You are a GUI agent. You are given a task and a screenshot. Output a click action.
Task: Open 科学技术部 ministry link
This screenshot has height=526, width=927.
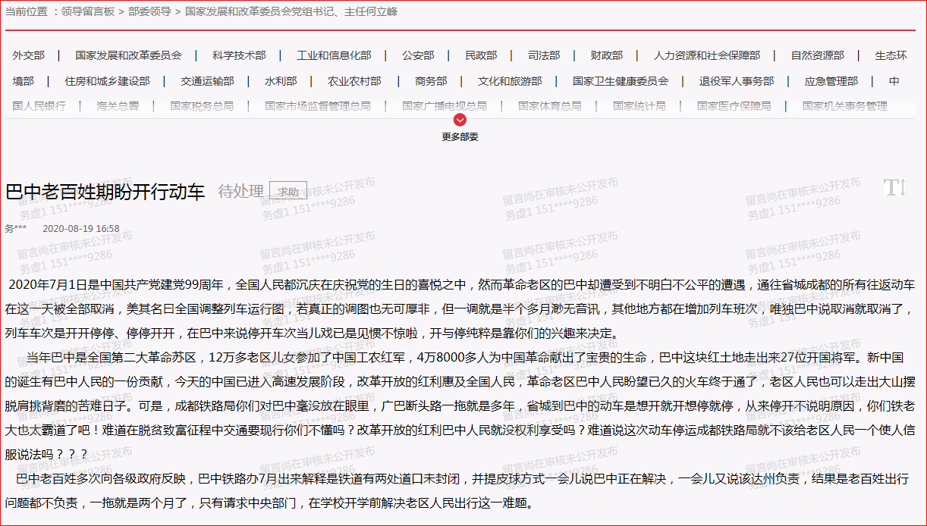click(x=239, y=55)
